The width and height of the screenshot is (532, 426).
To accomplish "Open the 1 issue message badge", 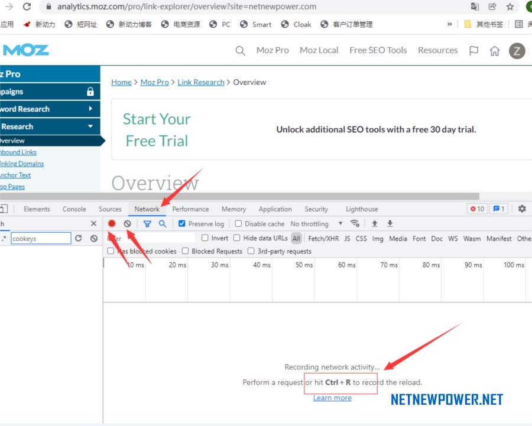I will pos(499,209).
